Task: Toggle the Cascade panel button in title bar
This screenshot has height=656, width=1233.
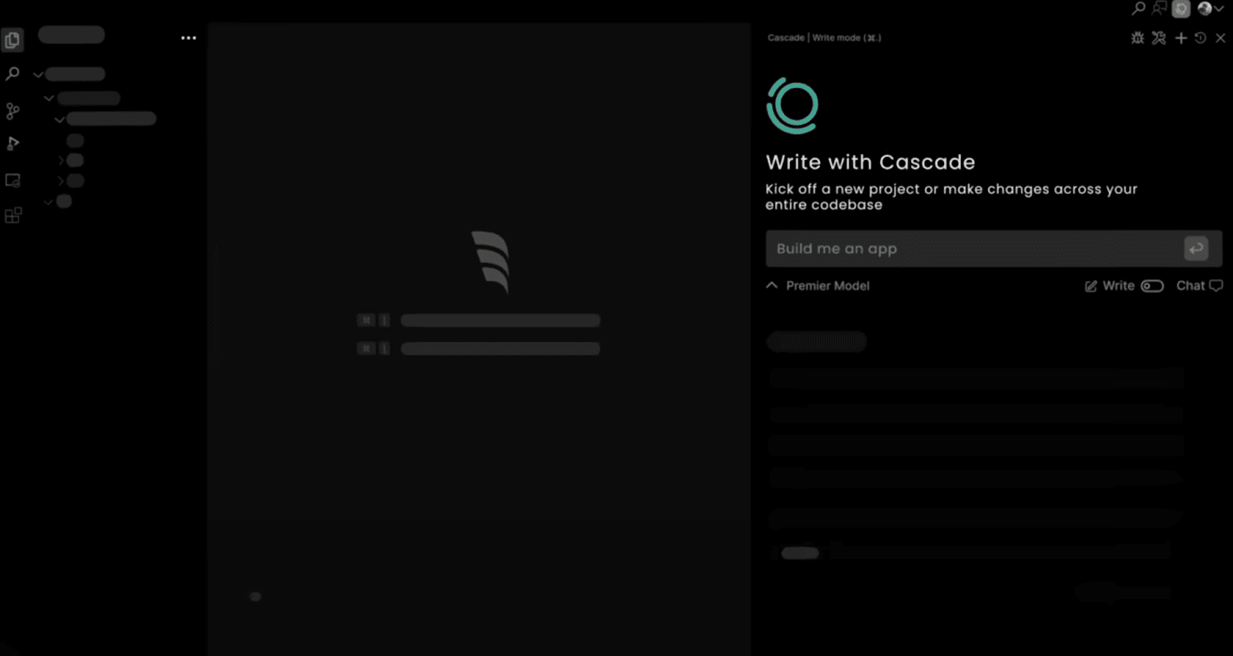Action: pyautogui.click(x=1181, y=8)
